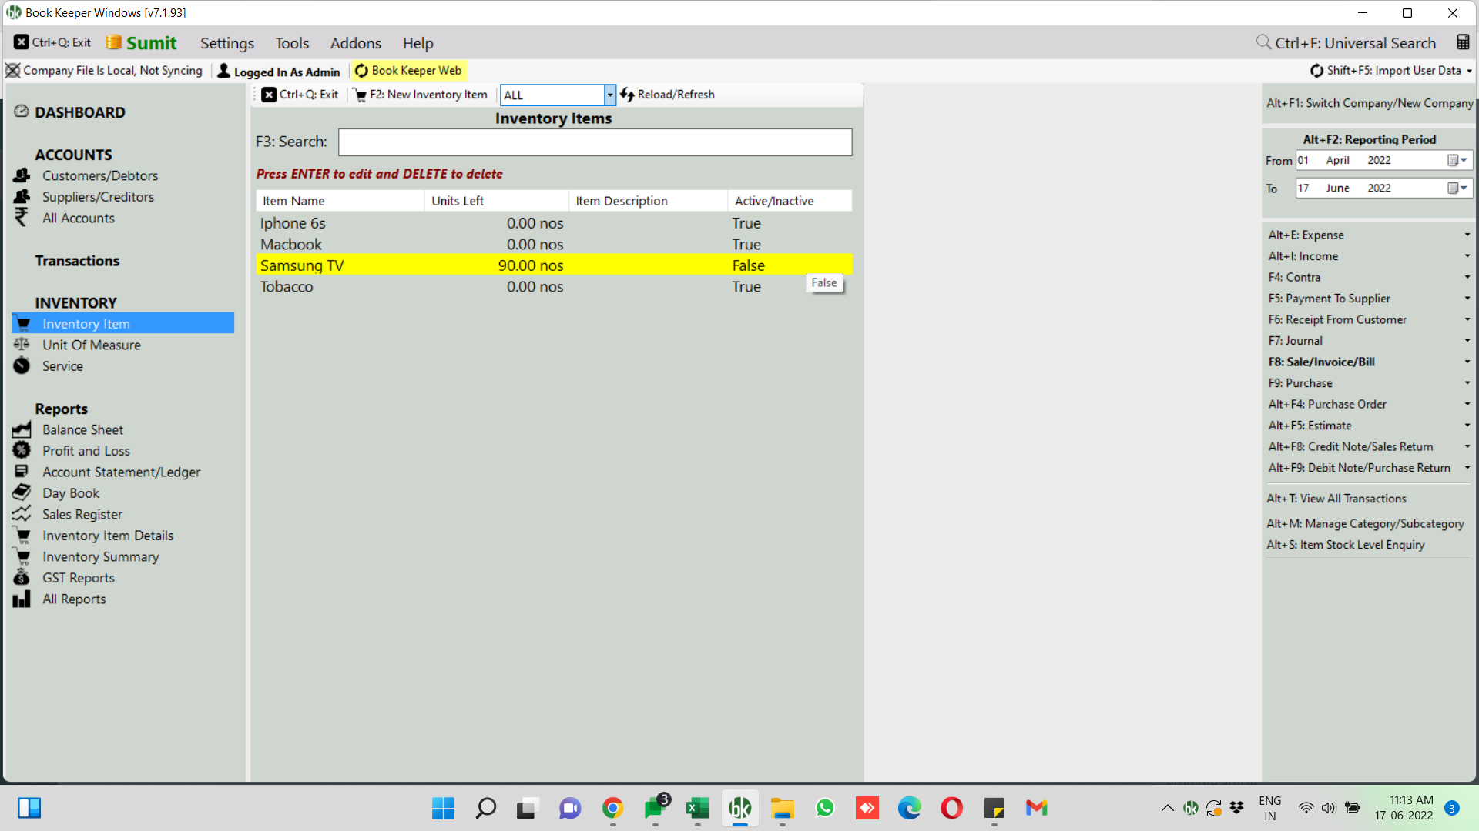The image size is (1479, 831).
Task: Click Alt+T: View All Transactions
Action: (1336, 499)
